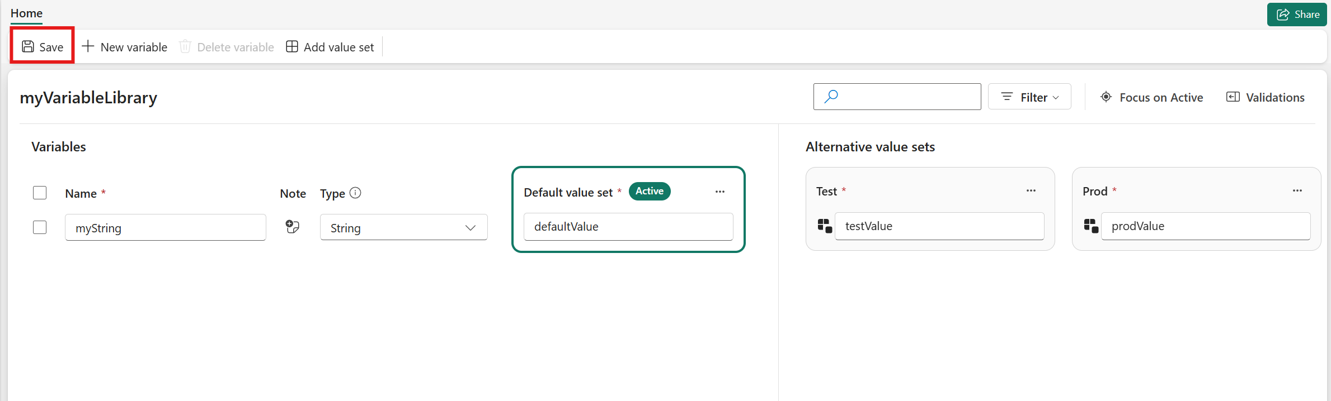This screenshot has width=1331, height=401.
Task: Expand the Filter dropdown
Action: coord(1029,97)
